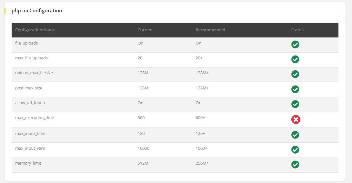This screenshot has width=352, height=183.
Task: Click the memory_limit configuration name
Action: (28, 163)
